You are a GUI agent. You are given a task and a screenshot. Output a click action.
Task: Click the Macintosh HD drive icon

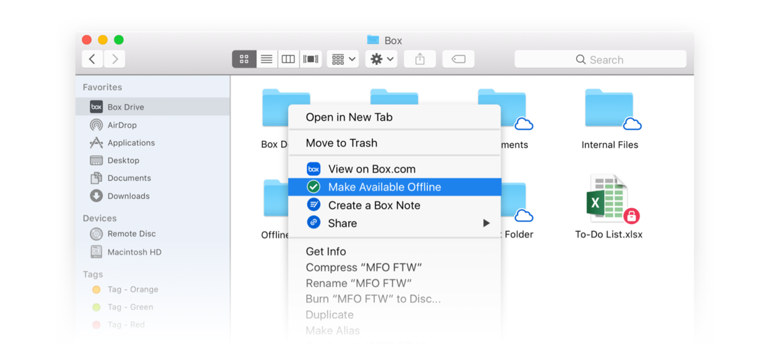(x=96, y=251)
